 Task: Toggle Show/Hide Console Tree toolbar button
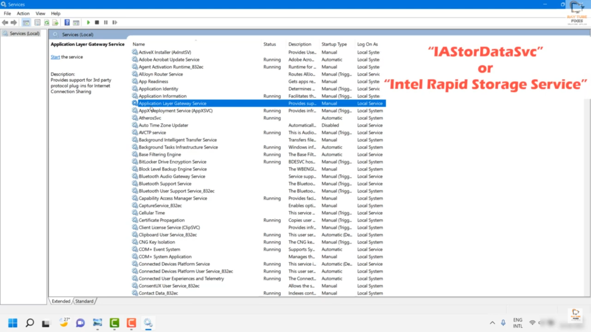pos(26,23)
